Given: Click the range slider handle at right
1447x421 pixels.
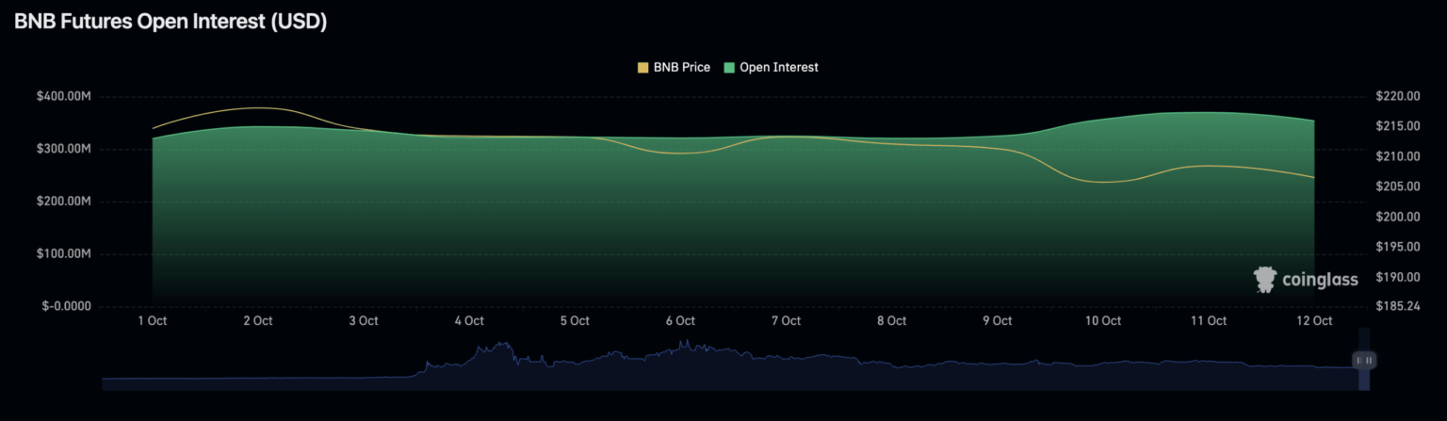Looking at the screenshot, I should pyautogui.click(x=1363, y=360).
